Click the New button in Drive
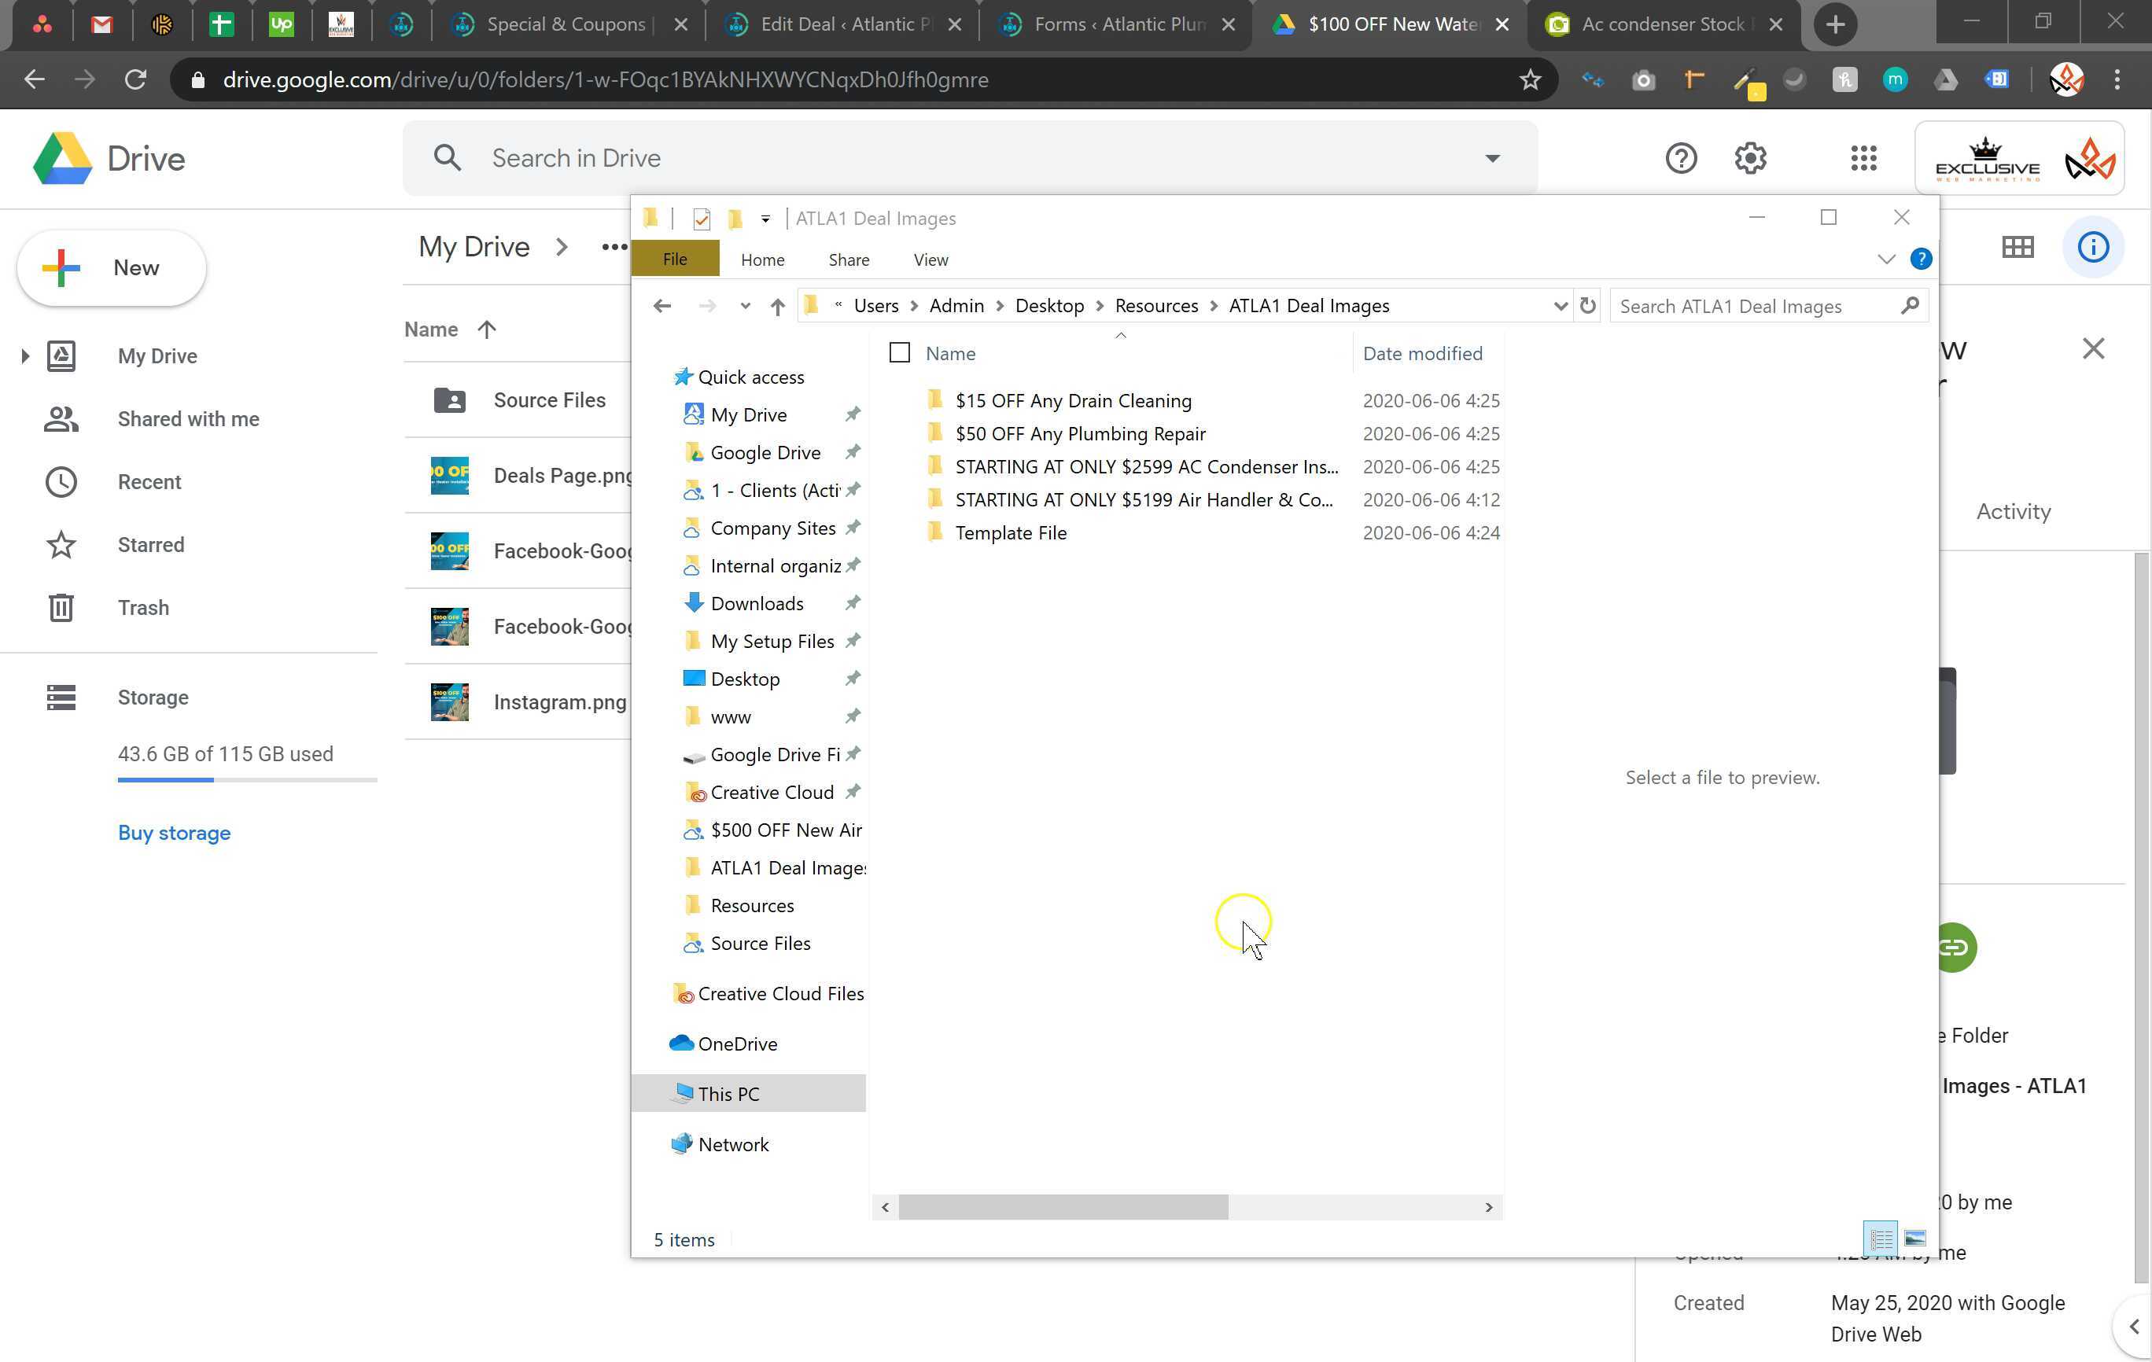The image size is (2152, 1362). [x=112, y=267]
